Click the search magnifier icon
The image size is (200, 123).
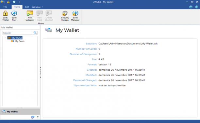[35, 33]
